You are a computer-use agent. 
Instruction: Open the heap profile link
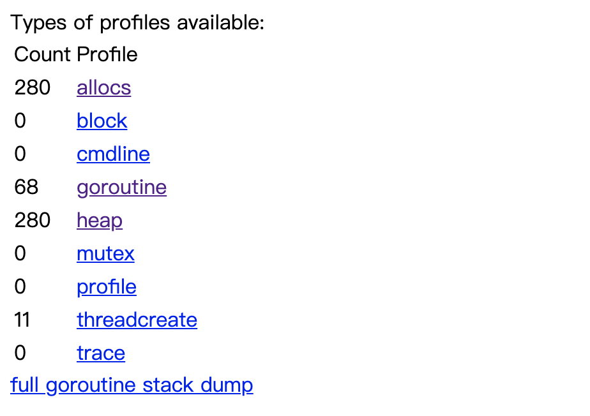(100, 221)
